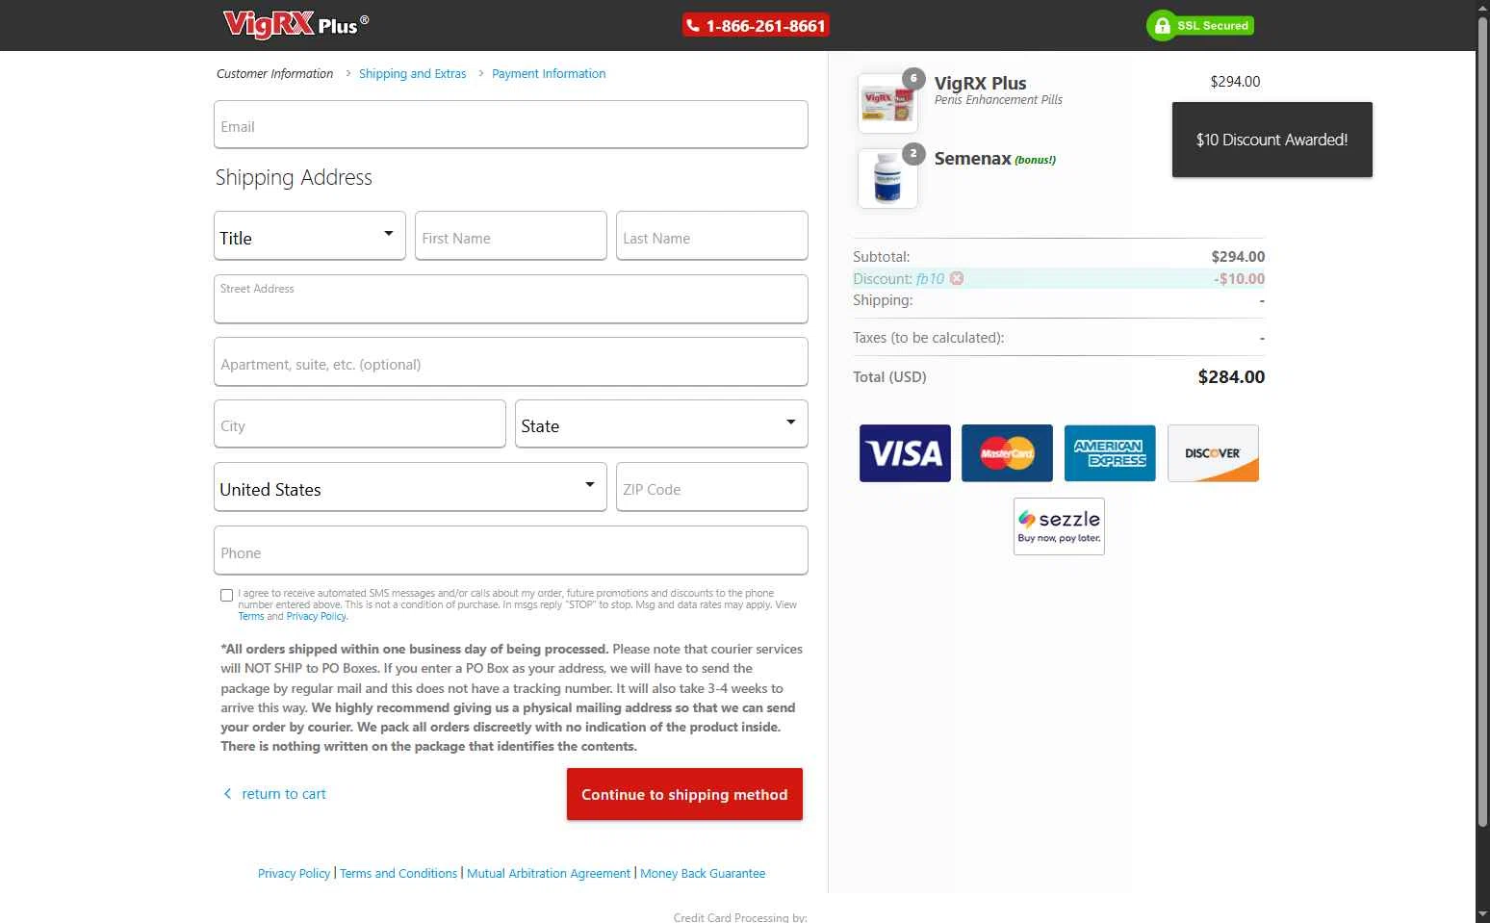The image size is (1490, 923).
Task: Click the discount amount -$10.00
Action: (1240, 279)
